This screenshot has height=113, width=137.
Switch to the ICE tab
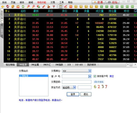(69, 65)
